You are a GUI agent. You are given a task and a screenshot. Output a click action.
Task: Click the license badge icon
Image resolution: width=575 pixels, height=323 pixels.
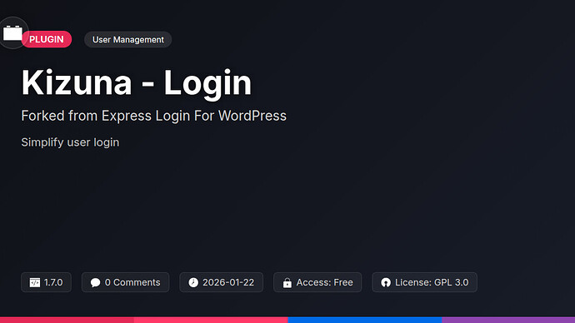tap(386, 282)
